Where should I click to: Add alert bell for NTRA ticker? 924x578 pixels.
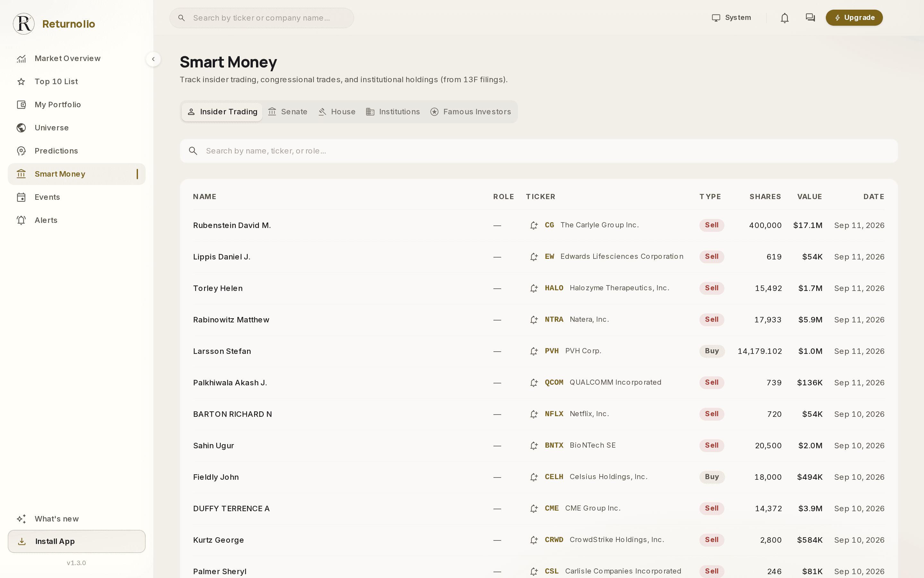pos(534,320)
